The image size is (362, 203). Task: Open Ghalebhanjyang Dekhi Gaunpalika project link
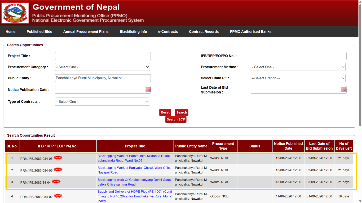pos(134,182)
